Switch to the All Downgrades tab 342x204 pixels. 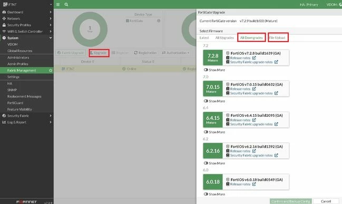[x=251, y=38]
